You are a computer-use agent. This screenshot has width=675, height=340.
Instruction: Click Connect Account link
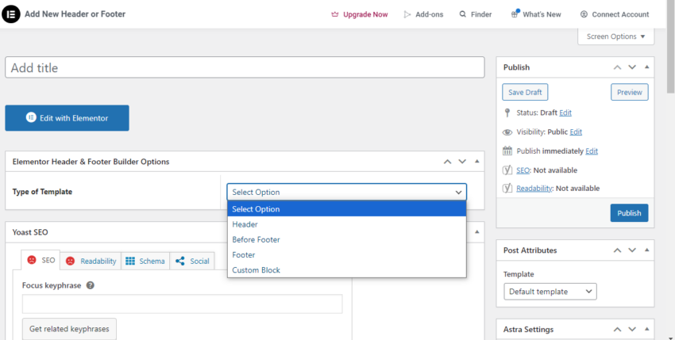(x=615, y=14)
